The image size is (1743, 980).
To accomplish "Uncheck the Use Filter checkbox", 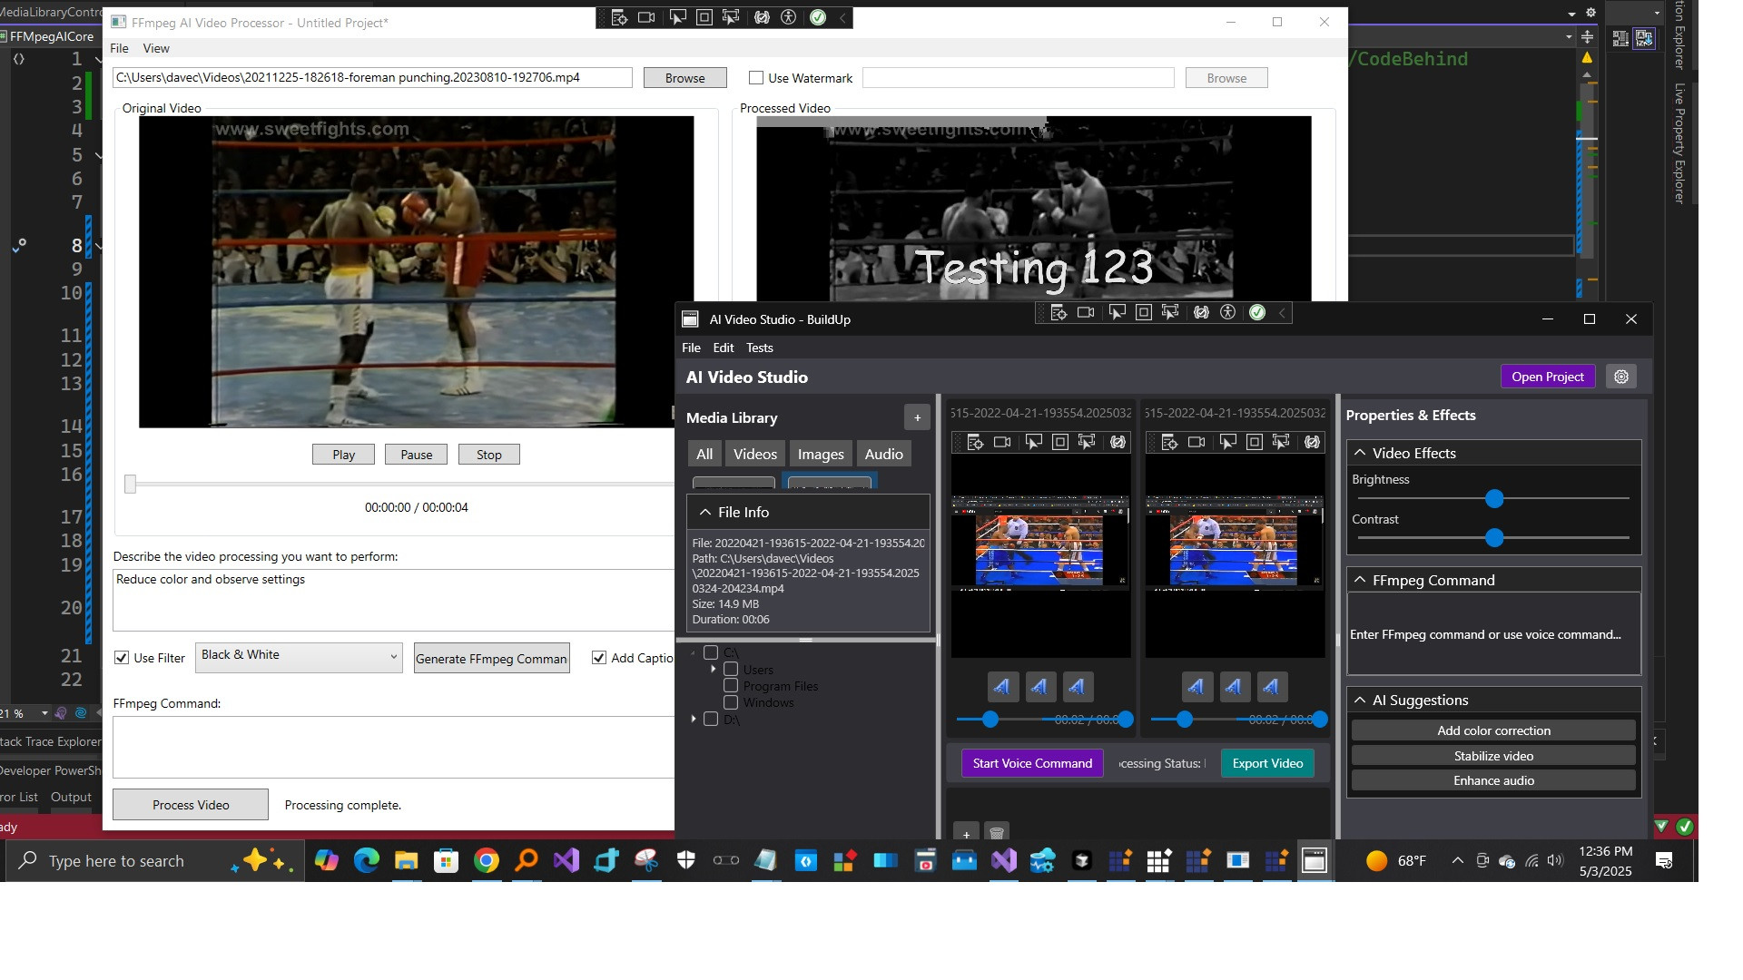I will coord(122,658).
